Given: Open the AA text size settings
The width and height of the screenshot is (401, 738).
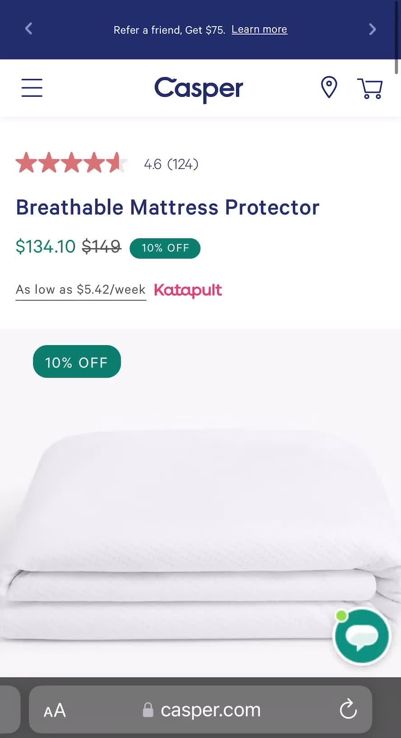Looking at the screenshot, I should tap(54, 710).
